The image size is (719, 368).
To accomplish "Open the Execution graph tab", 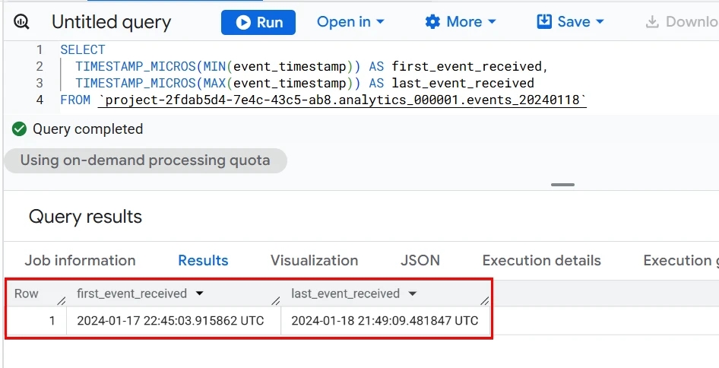I will tap(680, 260).
